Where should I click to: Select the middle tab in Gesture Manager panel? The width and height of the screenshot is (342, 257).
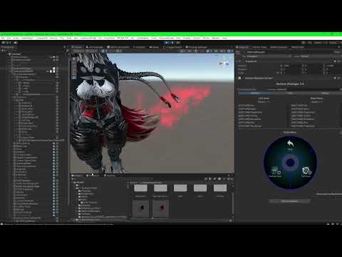click(290, 93)
